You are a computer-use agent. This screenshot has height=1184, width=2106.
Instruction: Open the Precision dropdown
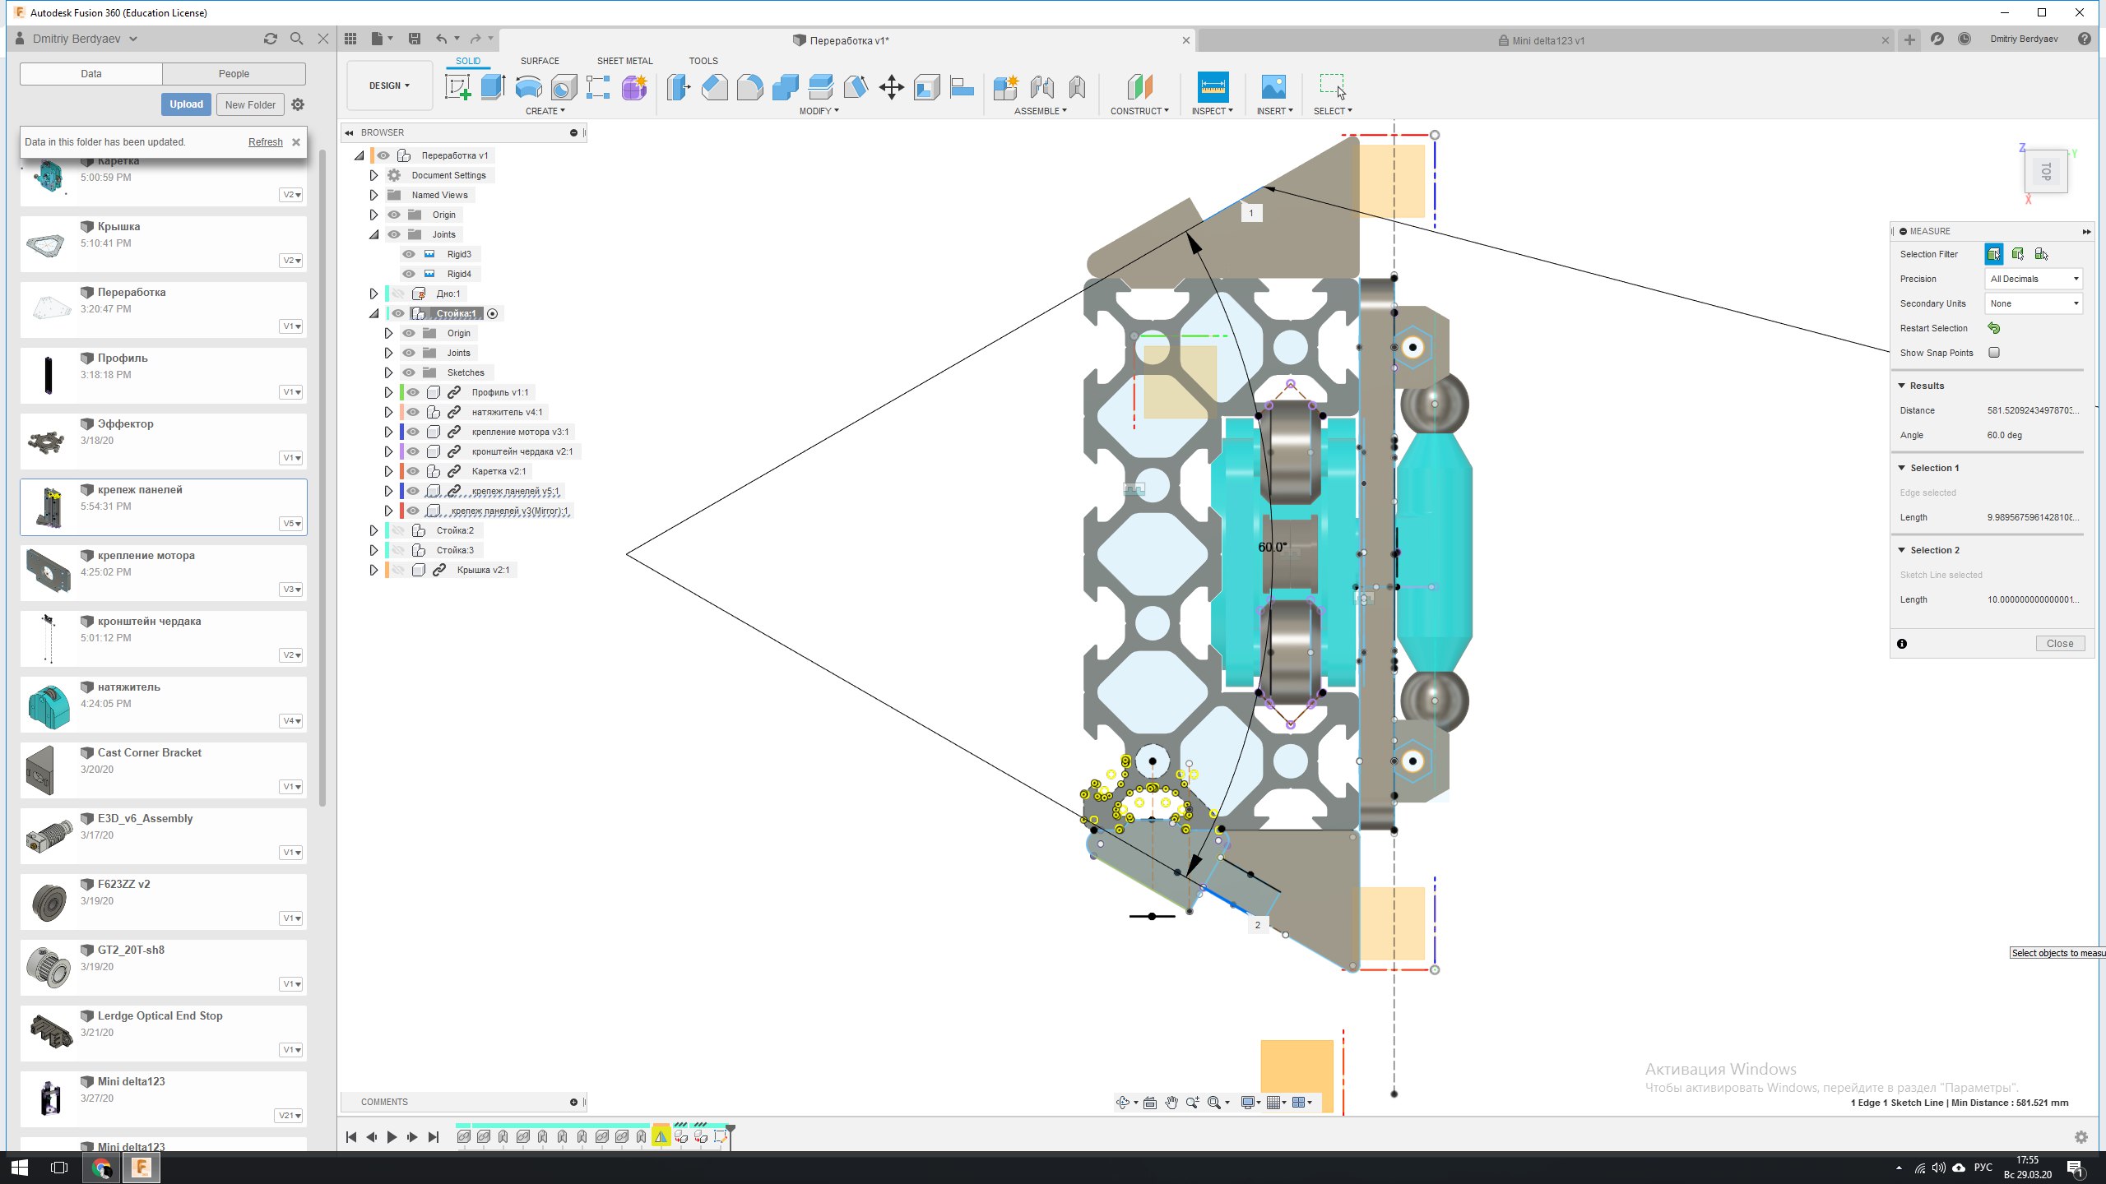click(2034, 279)
